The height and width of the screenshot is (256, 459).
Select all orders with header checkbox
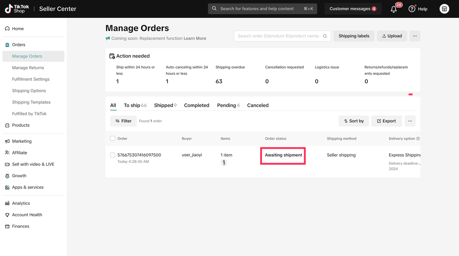[x=113, y=138]
